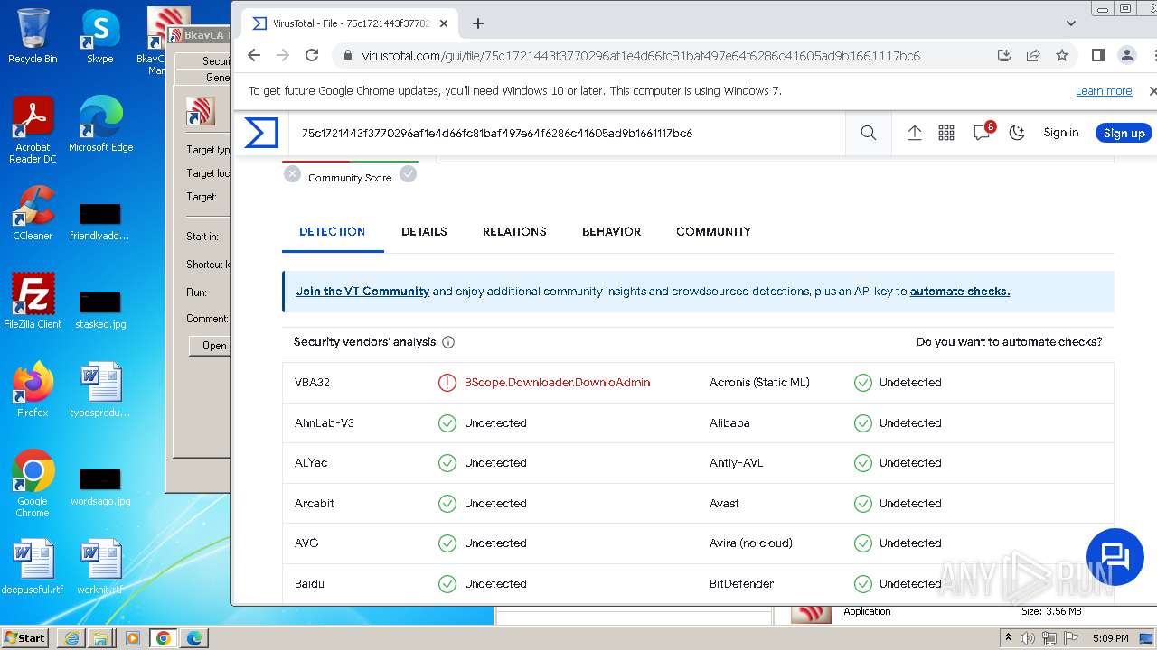Screen dimensions: 1157x650
Task: Open typesprodu... Word file on desktop
Action: (100, 390)
